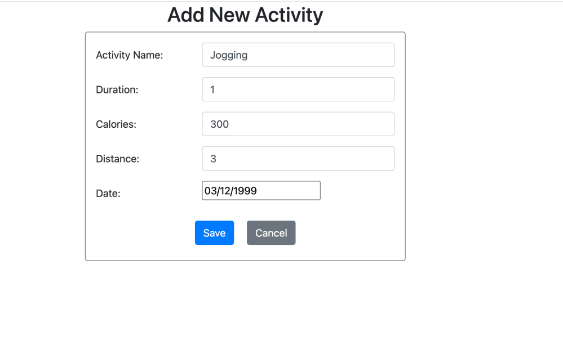
Task: Click the word "New" in the page title
Action: click(229, 15)
